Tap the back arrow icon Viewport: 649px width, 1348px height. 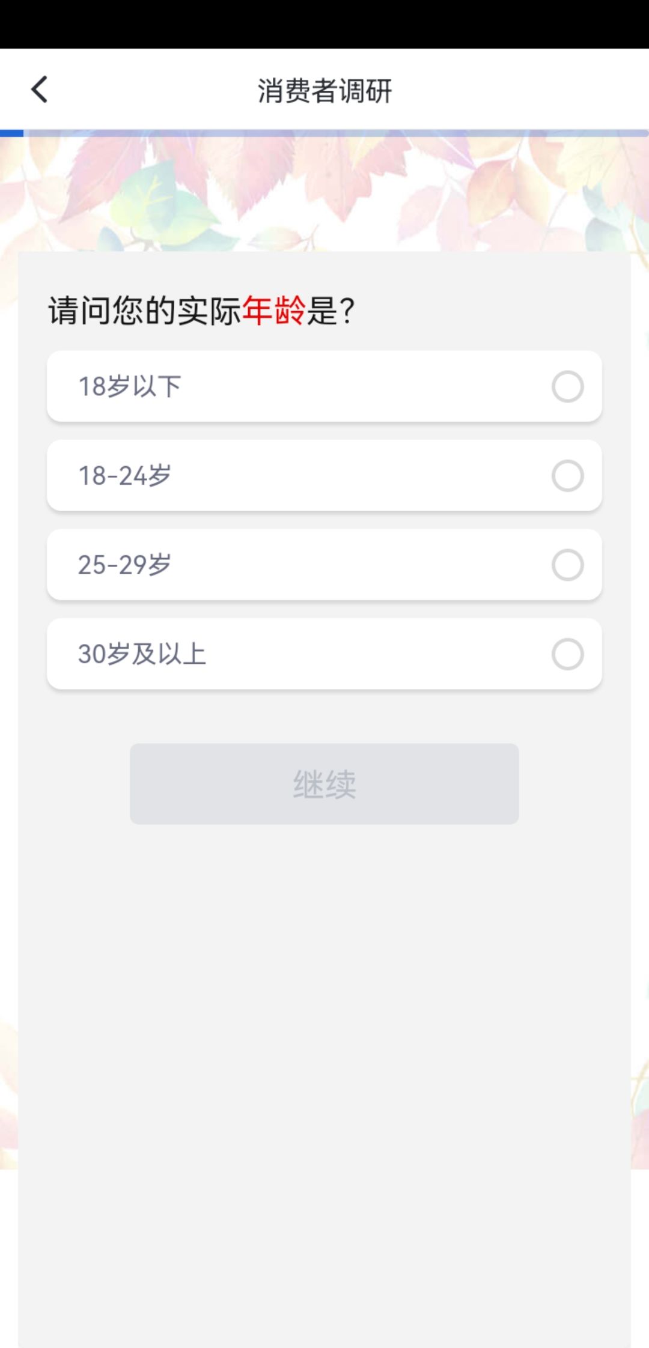point(40,90)
